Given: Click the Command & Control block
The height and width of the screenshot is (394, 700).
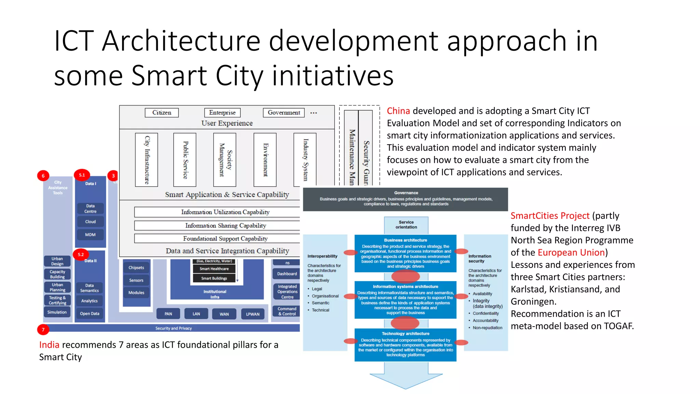Looking at the screenshot, I should coord(287,311).
